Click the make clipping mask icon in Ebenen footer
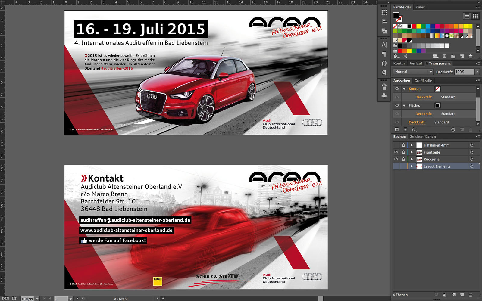 pos(444,295)
